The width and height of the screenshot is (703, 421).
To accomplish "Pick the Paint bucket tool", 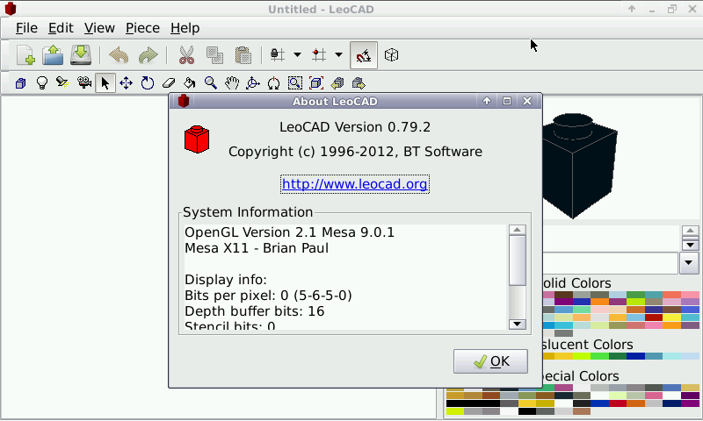I will coord(190,83).
